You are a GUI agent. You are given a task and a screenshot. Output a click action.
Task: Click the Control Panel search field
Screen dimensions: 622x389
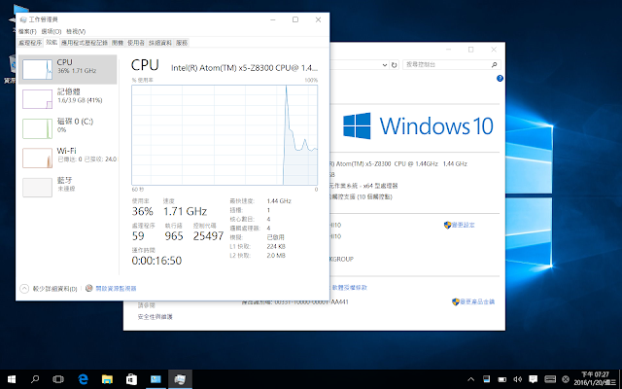click(451, 64)
